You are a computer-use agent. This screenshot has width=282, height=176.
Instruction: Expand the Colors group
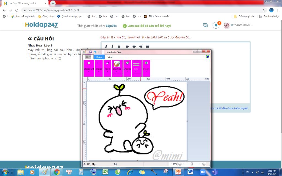pyautogui.click(x=146, y=68)
